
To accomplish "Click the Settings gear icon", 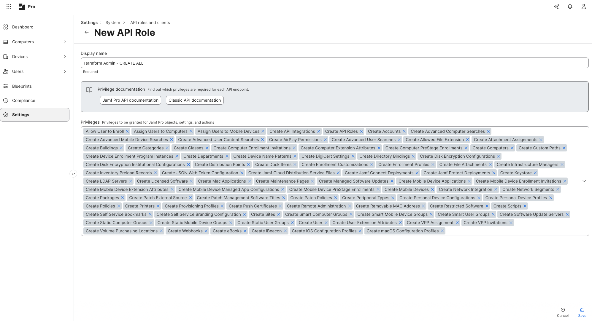I will pyautogui.click(x=6, y=115).
